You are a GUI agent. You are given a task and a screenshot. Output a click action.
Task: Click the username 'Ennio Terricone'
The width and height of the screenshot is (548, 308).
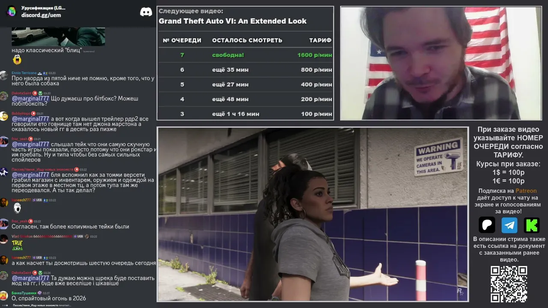tap(24, 73)
